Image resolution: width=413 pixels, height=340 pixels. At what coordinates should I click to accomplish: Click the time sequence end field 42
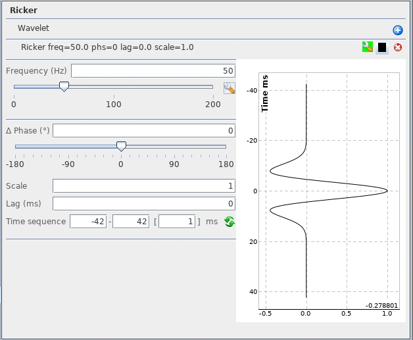(x=131, y=221)
